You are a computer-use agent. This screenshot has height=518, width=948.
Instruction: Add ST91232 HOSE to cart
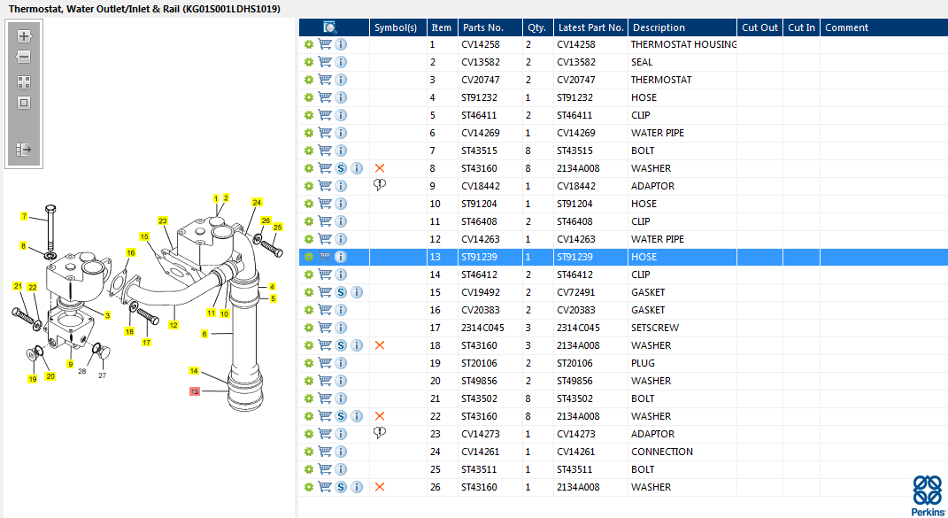[x=325, y=97]
